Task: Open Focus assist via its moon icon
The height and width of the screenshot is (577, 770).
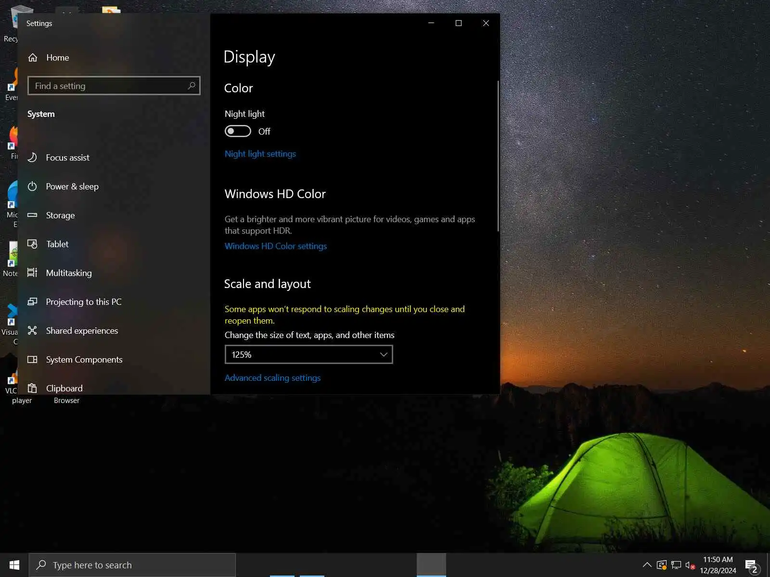Action: (32, 157)
